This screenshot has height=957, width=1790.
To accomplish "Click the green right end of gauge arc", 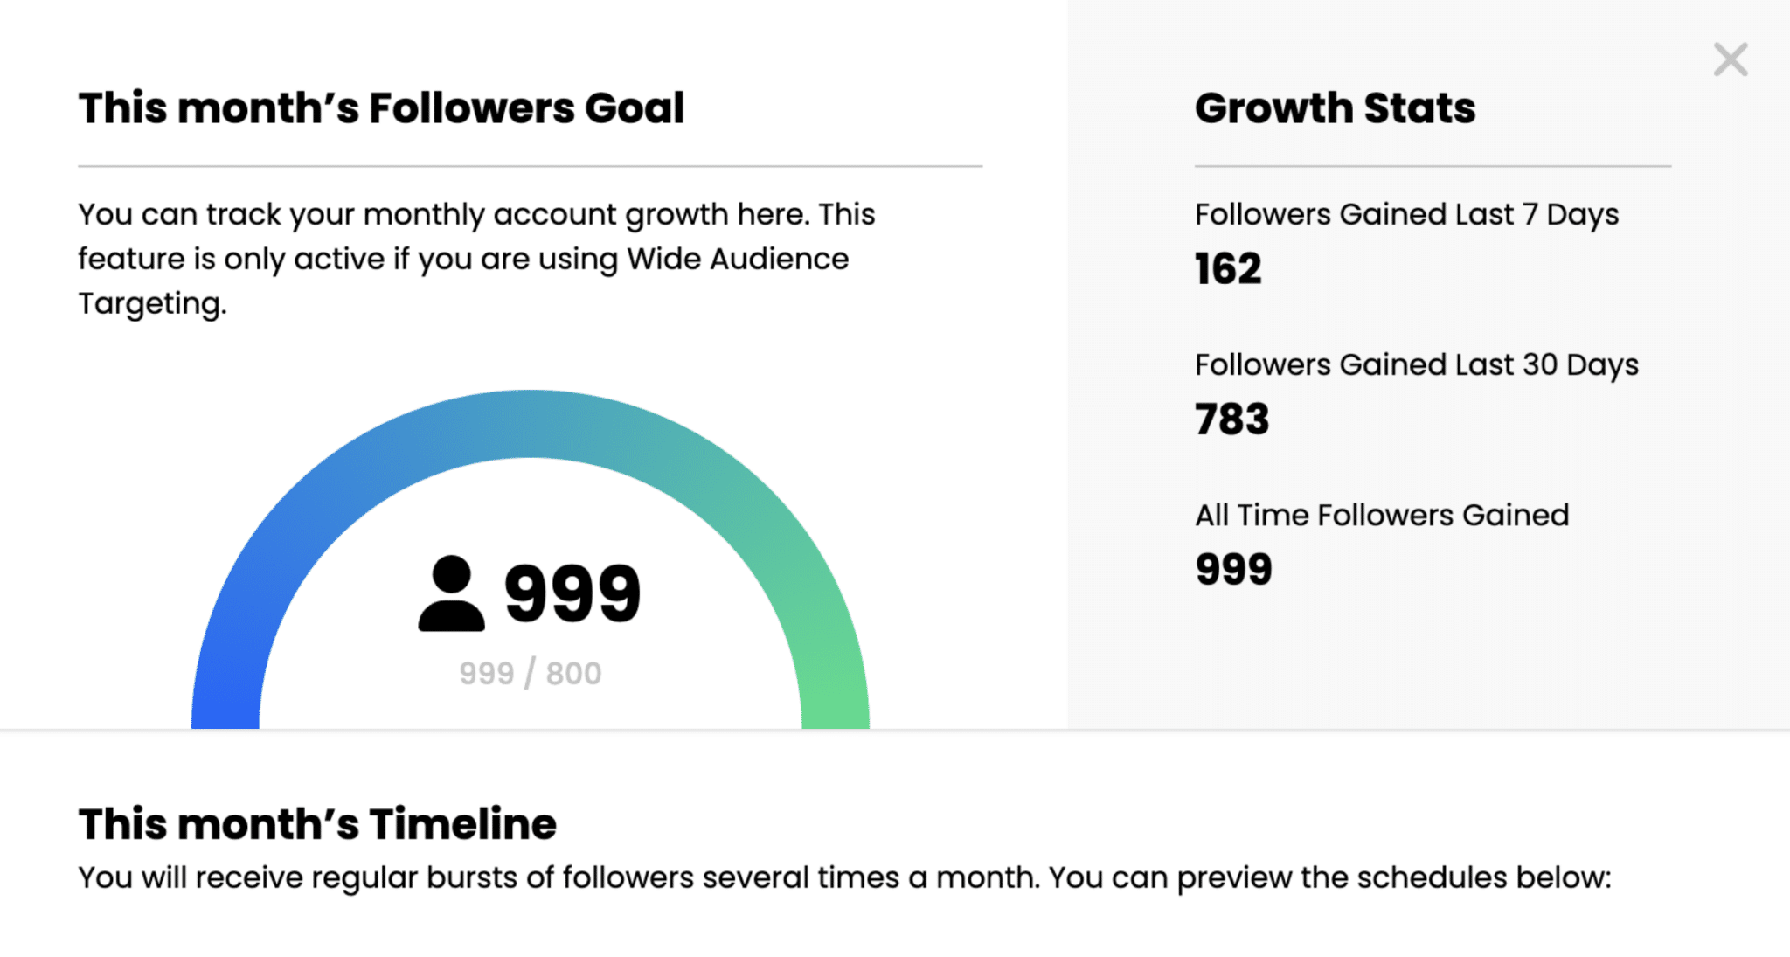I will pyautogui.click(x=835, y=690).
